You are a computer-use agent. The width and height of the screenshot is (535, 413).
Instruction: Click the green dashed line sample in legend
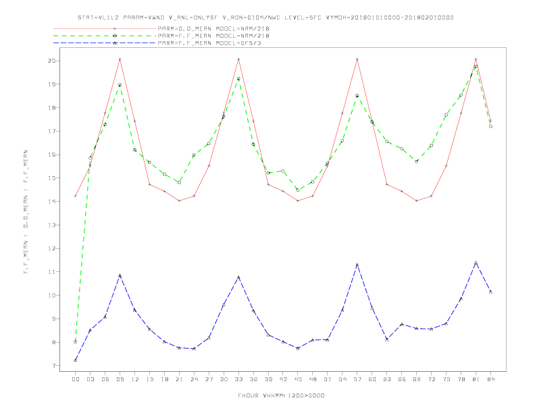[105, 36]
